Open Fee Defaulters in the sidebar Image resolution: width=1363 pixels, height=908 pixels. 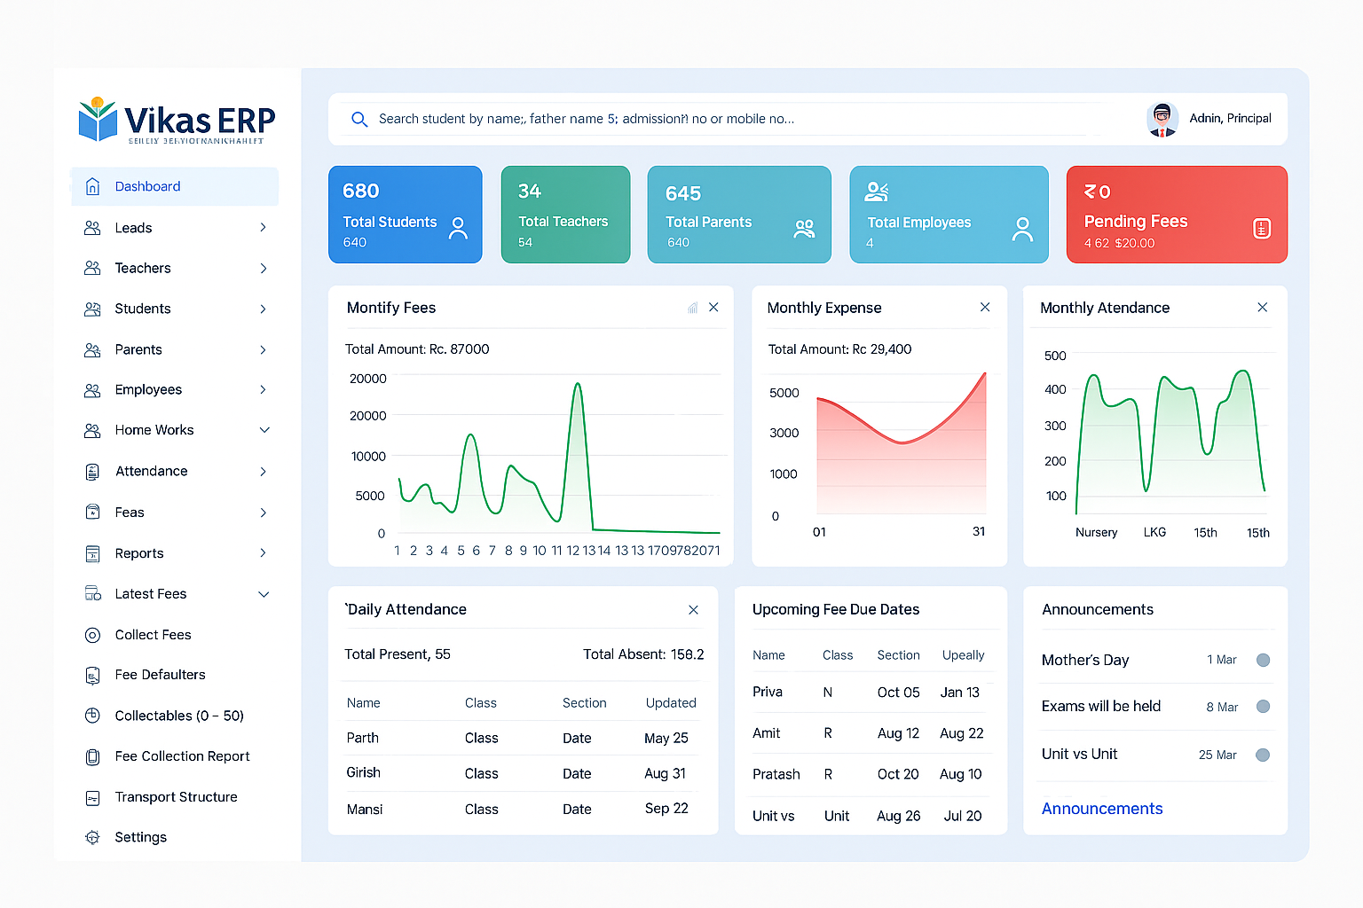tap(160, 675)
